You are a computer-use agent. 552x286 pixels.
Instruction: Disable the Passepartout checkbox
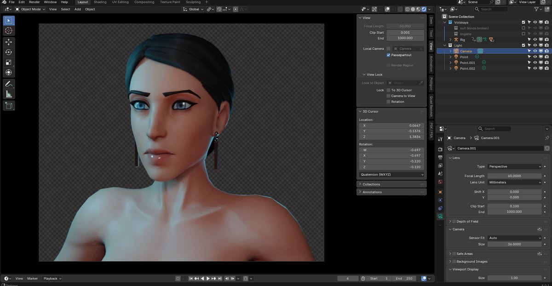[389, 55]
